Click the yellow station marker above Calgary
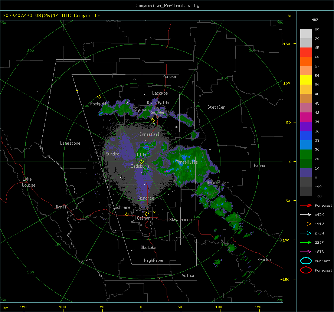The height and width of the screenshot is (312, 334). point(147,214)
